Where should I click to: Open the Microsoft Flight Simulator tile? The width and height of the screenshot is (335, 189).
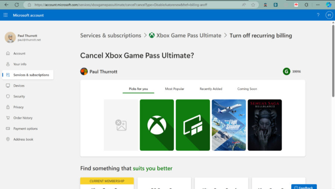[229, 125]
